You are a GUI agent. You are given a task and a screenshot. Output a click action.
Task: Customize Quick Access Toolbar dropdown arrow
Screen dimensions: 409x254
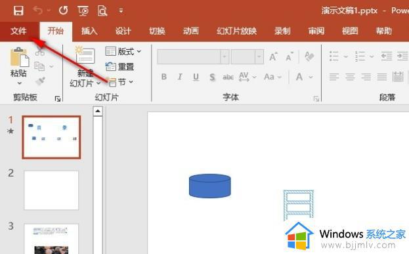tap(121, 11)
